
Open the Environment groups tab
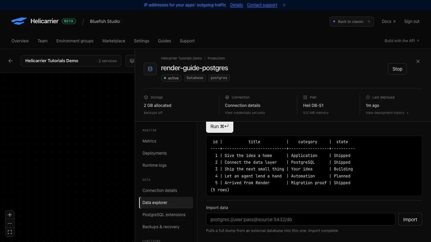[75, 41]
